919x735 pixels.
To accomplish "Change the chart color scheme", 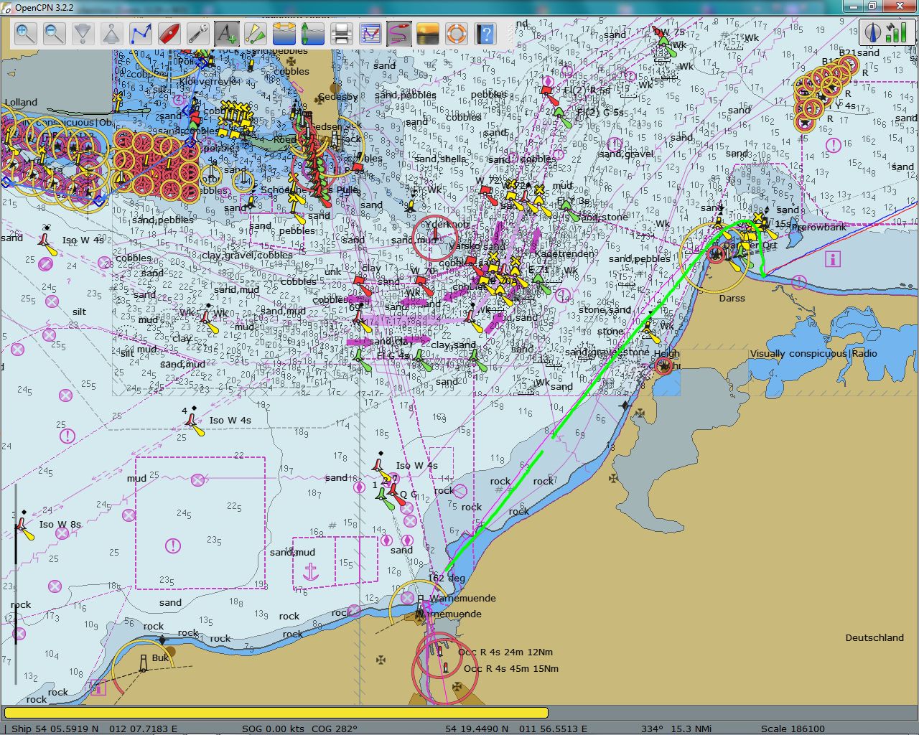I will tap(428, 33).
